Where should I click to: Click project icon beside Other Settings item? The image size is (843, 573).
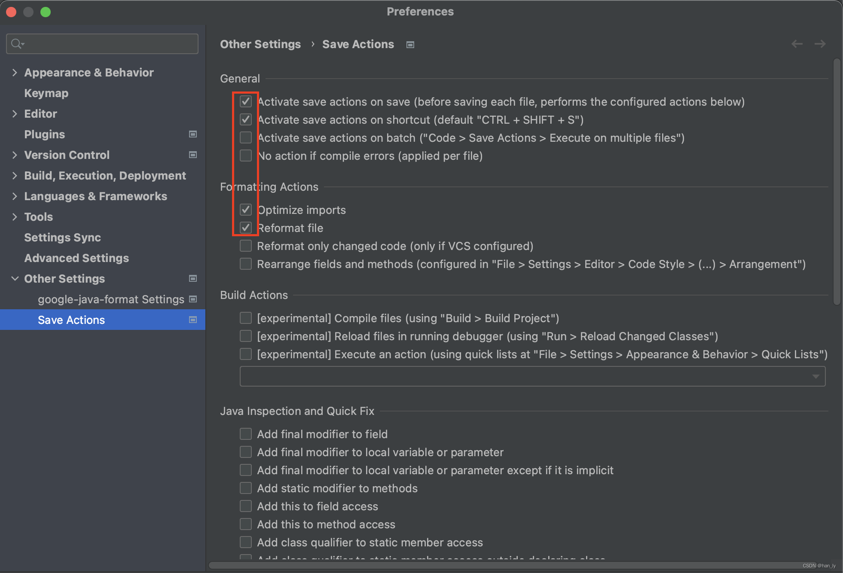tap(193, 279)
